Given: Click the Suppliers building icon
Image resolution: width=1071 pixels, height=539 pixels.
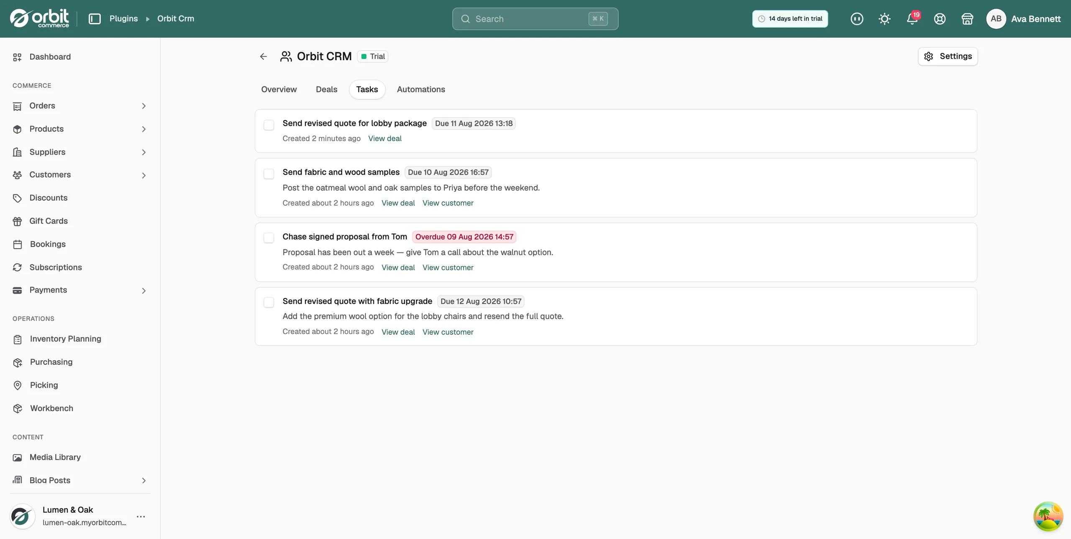Looking at the screenshot, I should 17,152.
